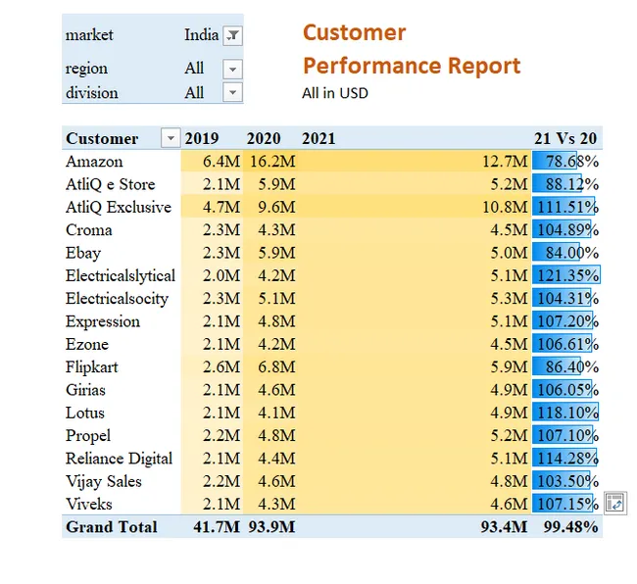Screen dimensions: 637x584
Task: Select the AtliQ e Store row label
Action: 111,184
